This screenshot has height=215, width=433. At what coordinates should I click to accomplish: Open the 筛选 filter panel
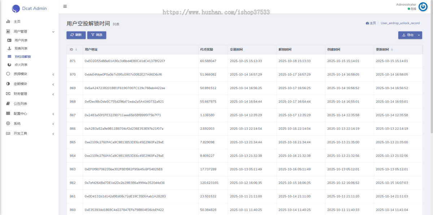coord(96,35)
